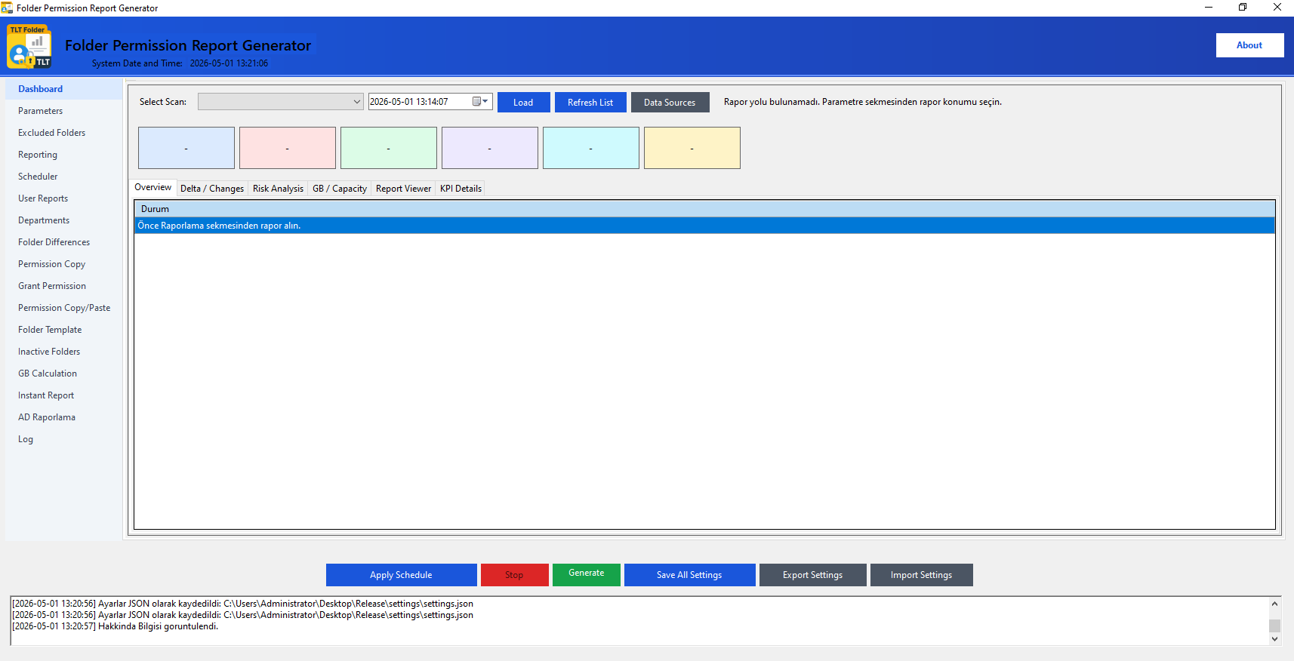Open the Report Viewer tab
This screenshot has height=661, width=1294.
(403, 189)
